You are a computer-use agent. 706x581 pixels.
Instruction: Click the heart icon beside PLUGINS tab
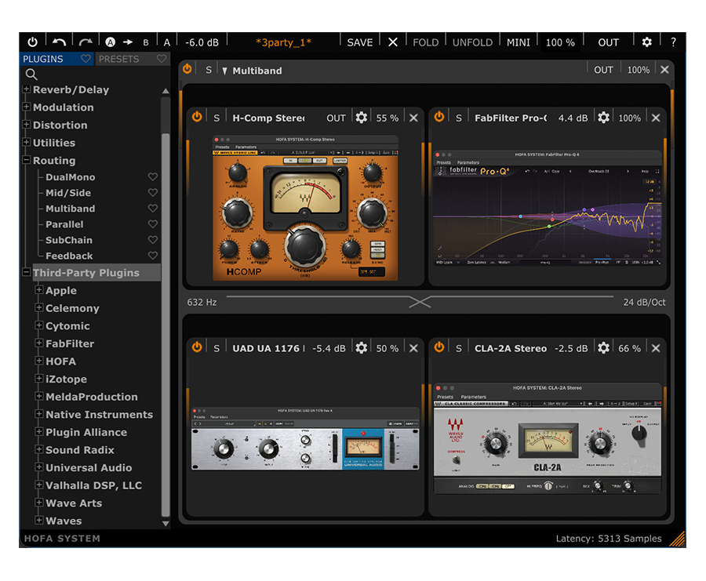86,59
